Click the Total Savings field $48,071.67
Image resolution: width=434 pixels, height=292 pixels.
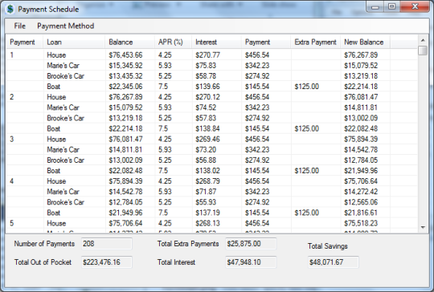334,262
